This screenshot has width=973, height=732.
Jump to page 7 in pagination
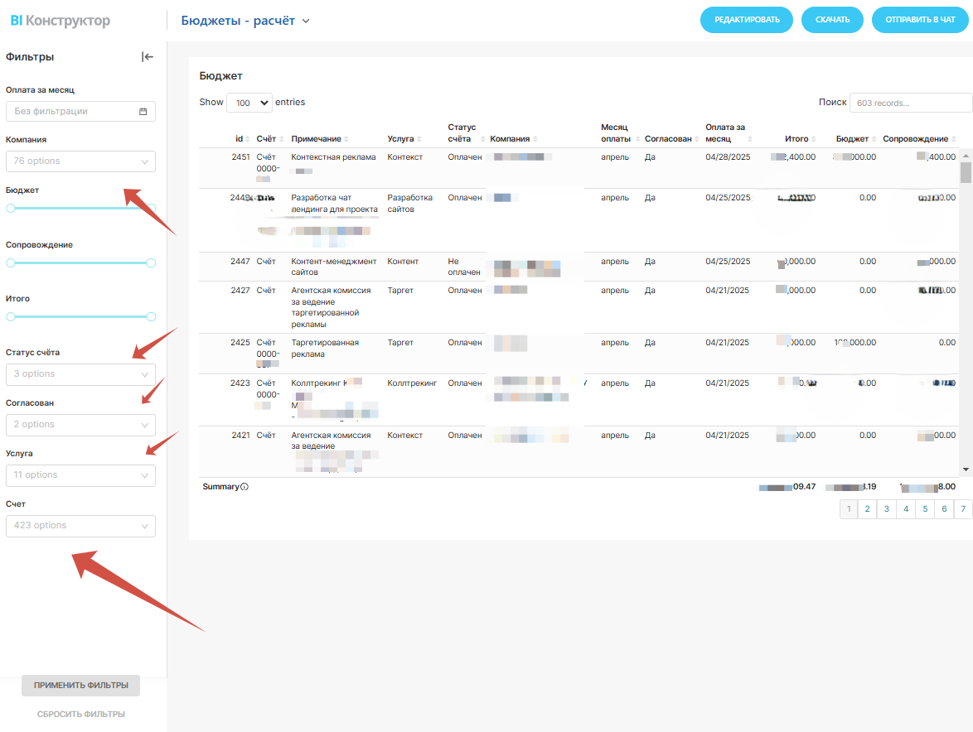coord(963,509)
